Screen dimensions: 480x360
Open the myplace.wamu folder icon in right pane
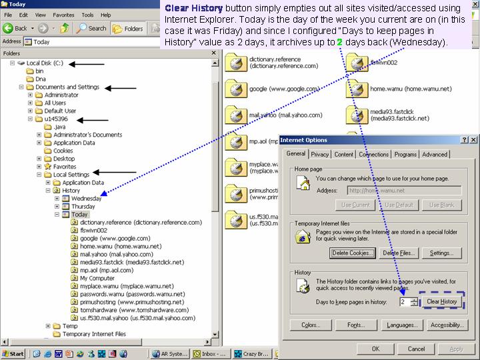click(x=236, y=167)
